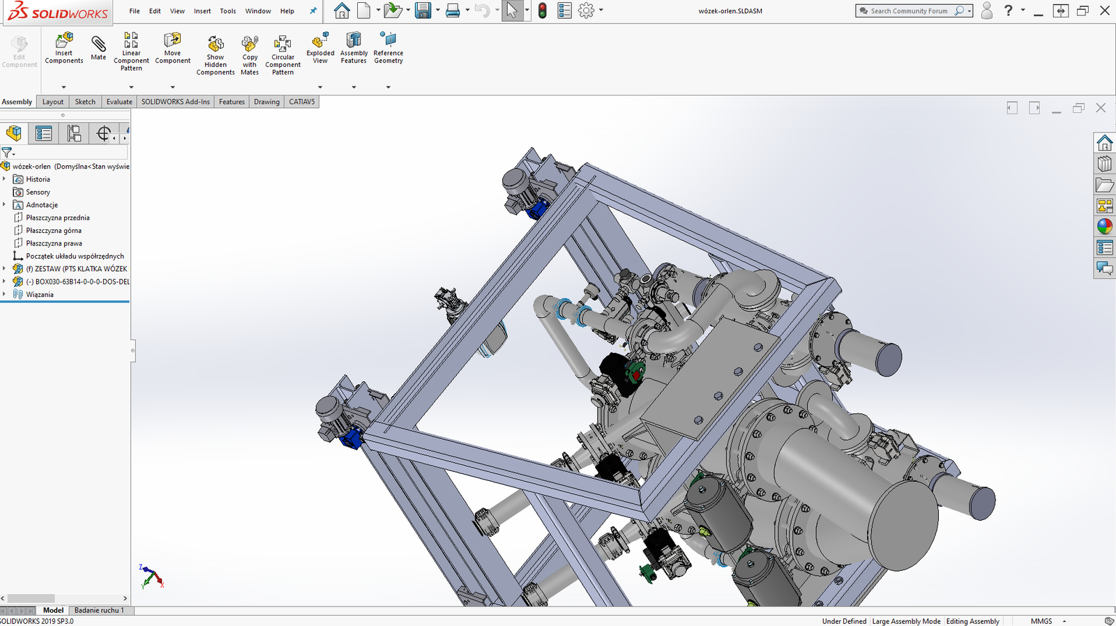Select Początek układu współrzędnych item
The width and height of the screenshot is (1116, 626).
pyautogui.click(x=75, y=256)
